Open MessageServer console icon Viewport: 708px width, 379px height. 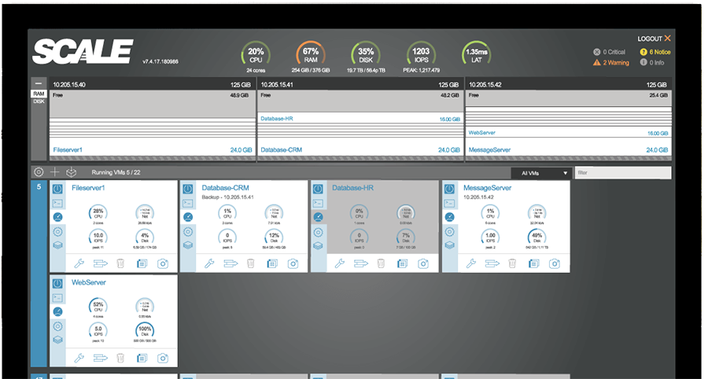(449, 204)
